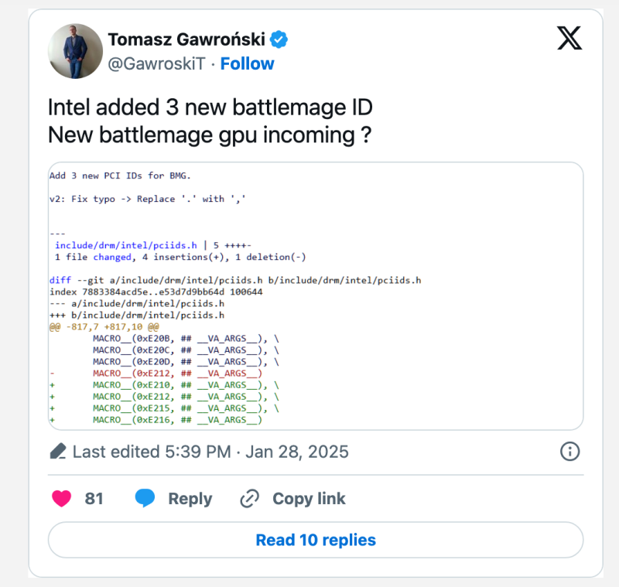619x587 pixels.
Task: Click the X logo icon
Action: point(569,38)
